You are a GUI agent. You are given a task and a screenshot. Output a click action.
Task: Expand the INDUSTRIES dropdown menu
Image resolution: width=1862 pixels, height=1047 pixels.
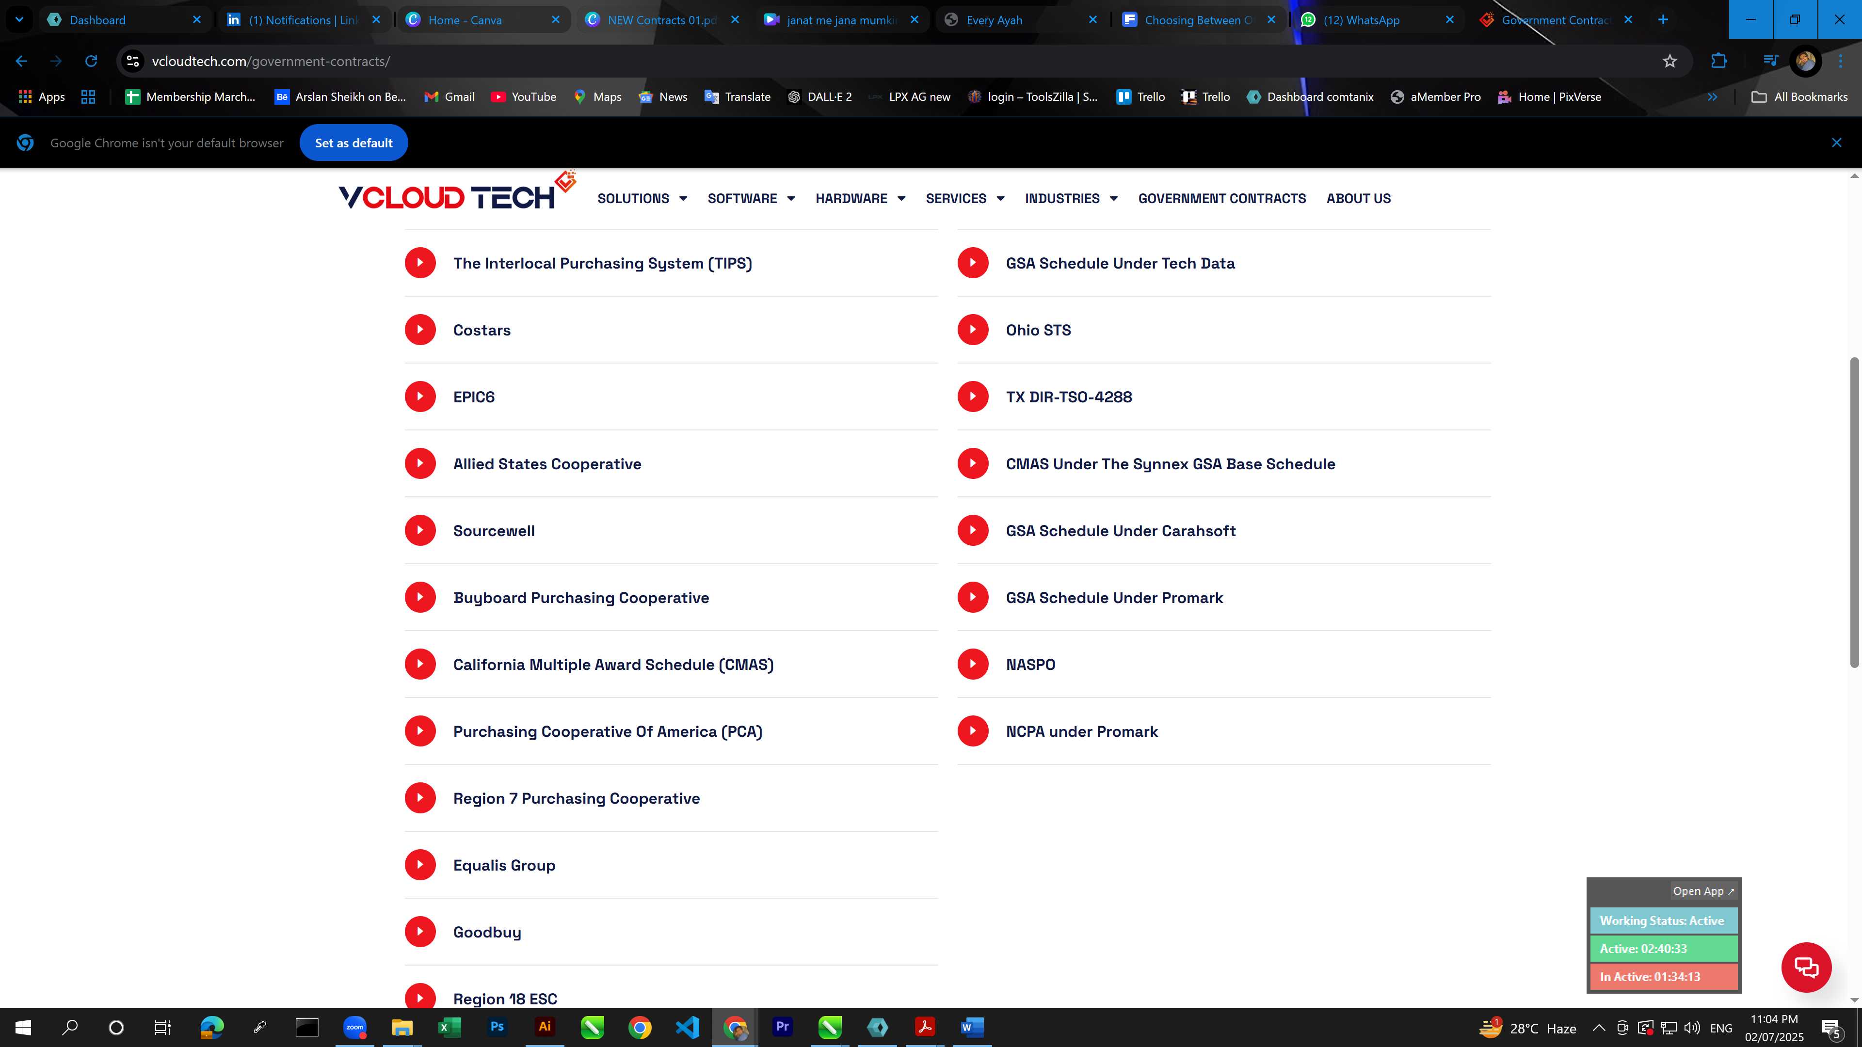pos(1071,198)
